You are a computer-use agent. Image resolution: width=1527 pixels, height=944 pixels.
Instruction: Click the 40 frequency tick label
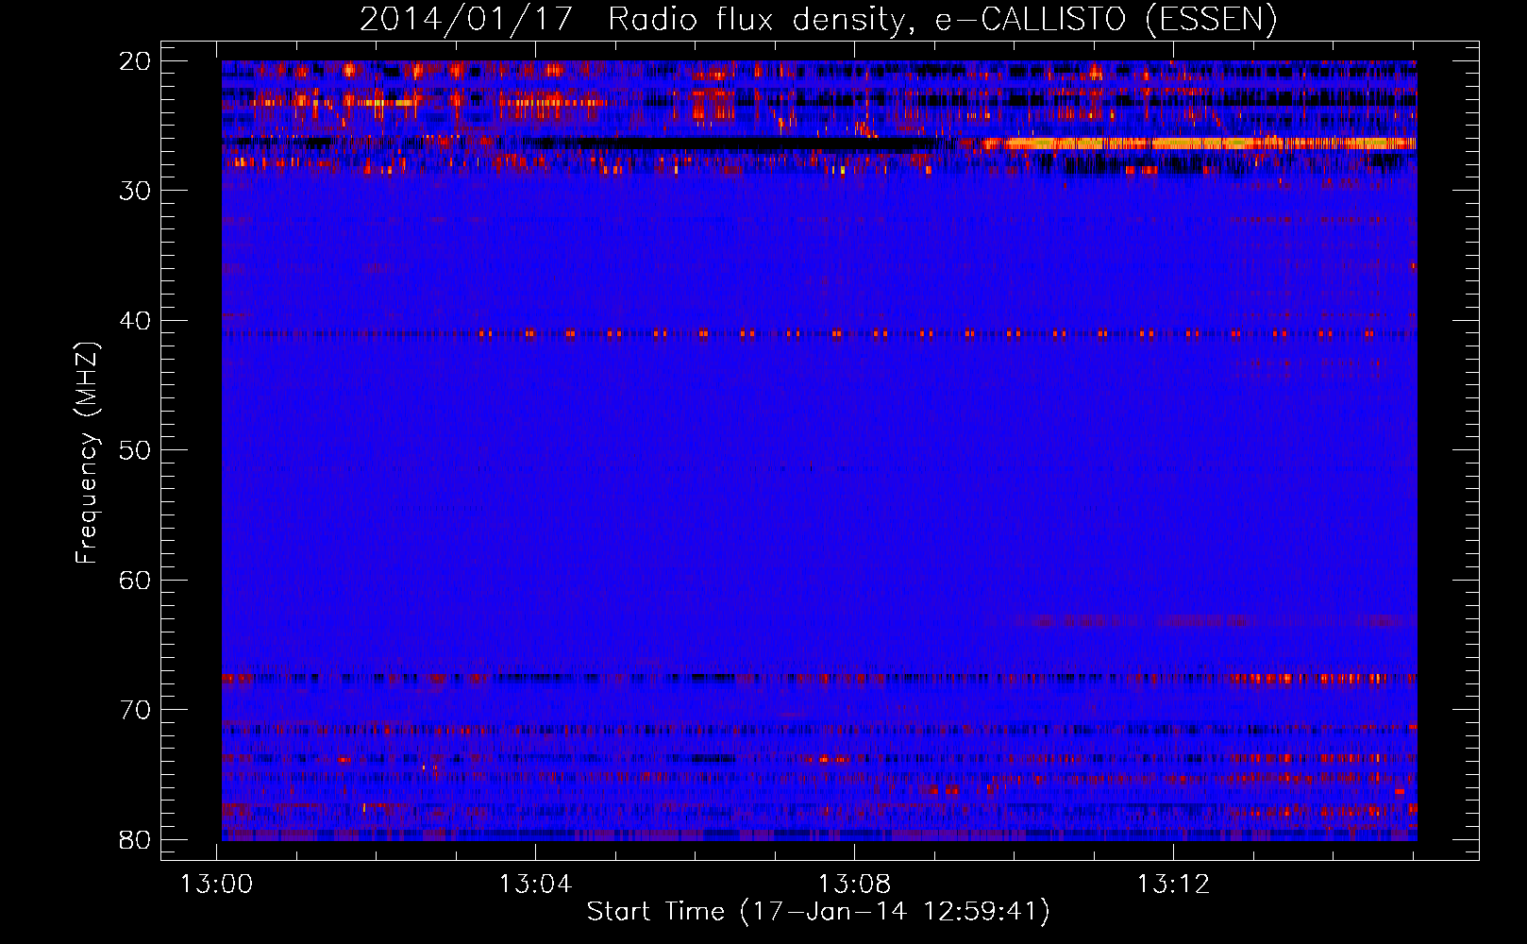click(x=136, y=321)
